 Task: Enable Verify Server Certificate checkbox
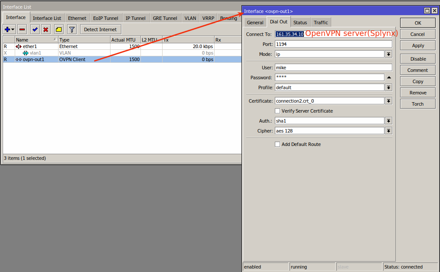(x=277, y=111)
